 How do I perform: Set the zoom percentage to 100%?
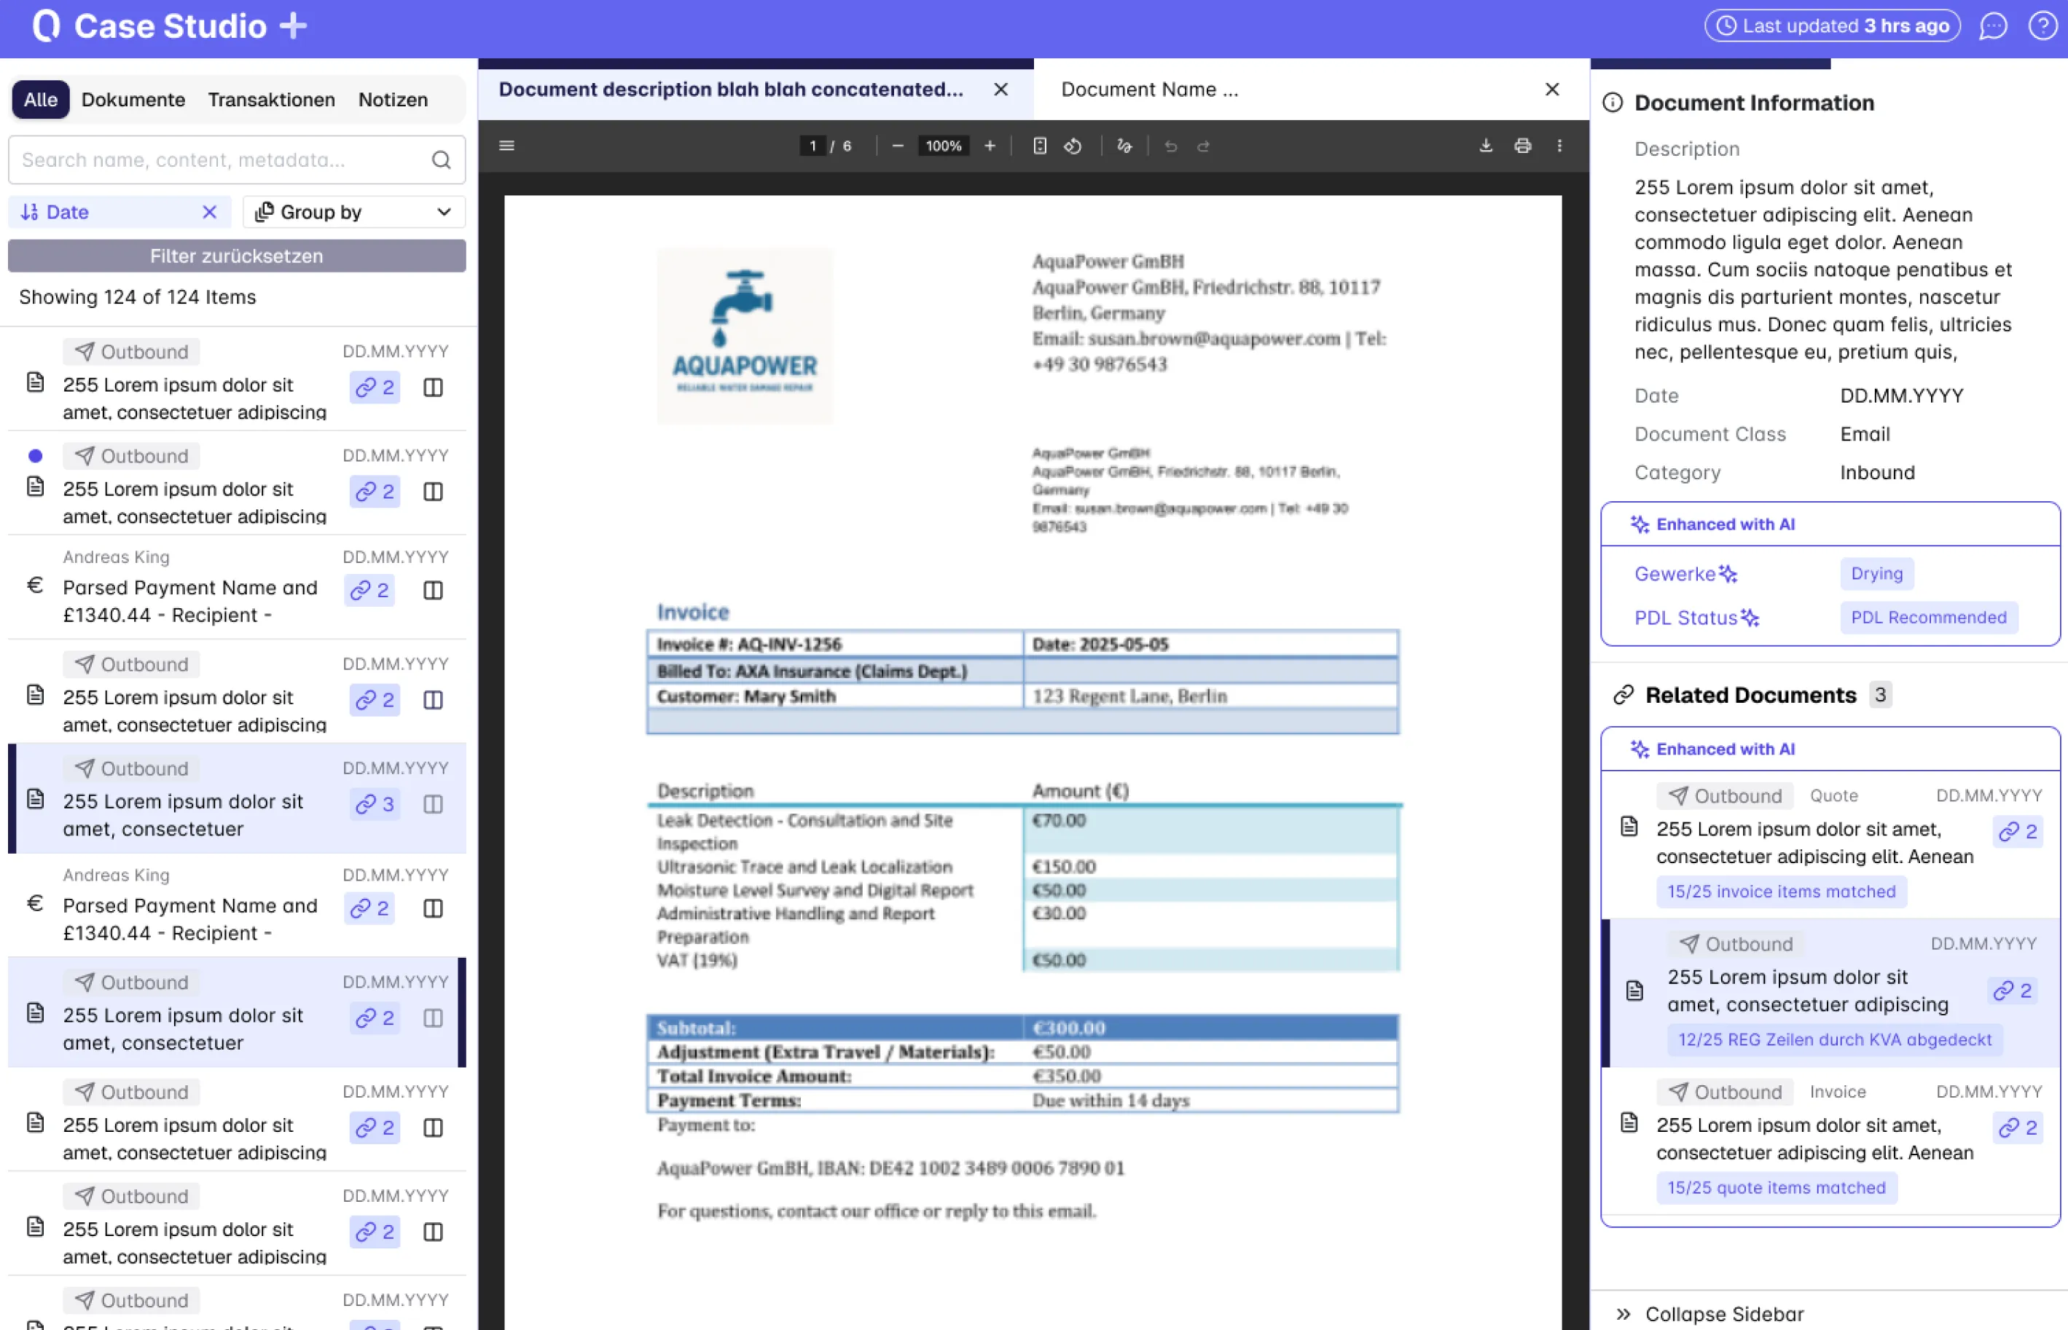[942, 146]
